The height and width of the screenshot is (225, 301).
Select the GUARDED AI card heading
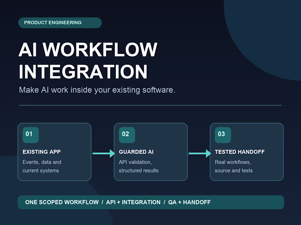(136, 152)
